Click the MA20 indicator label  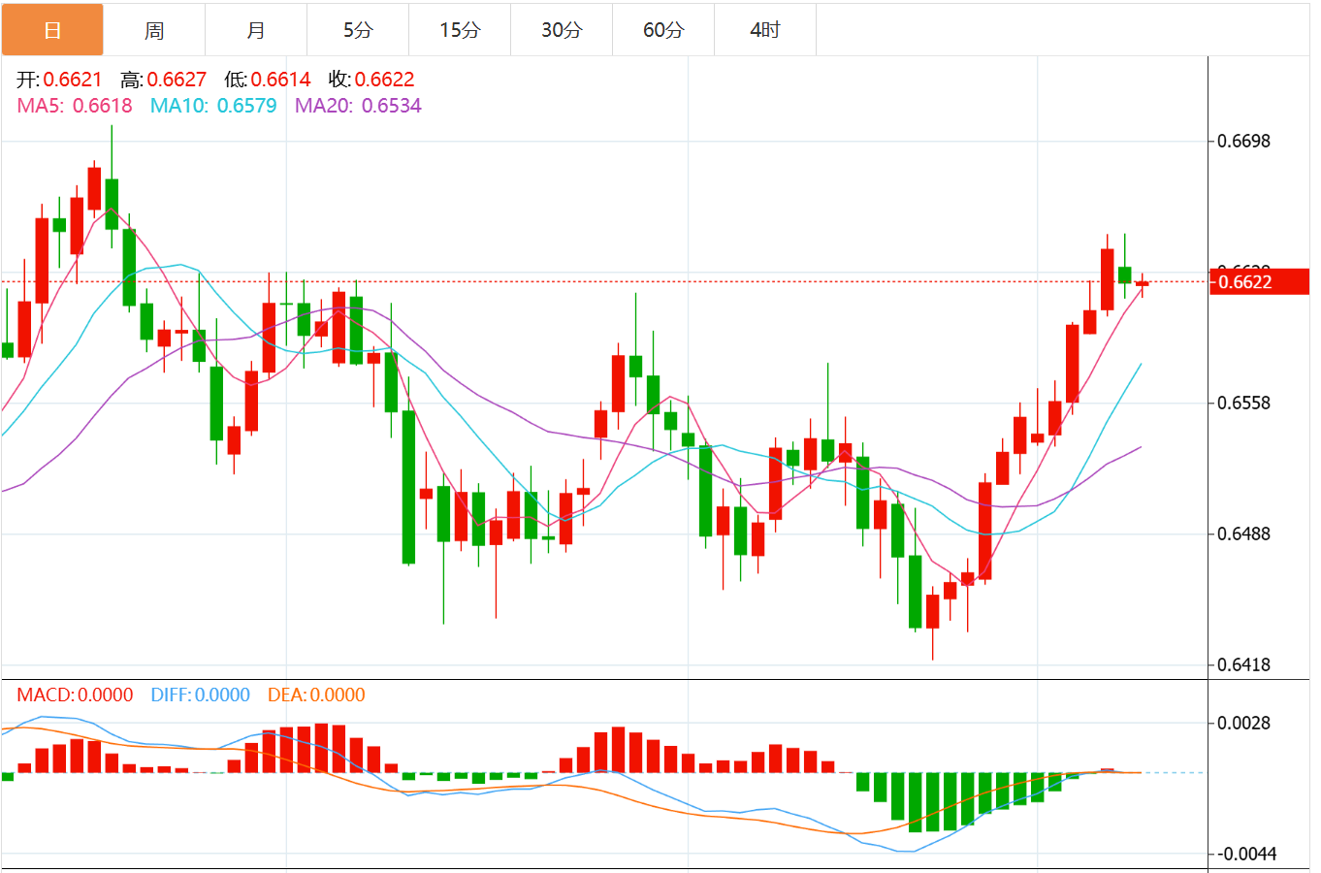pyautogui.click(x=358, y=106)
